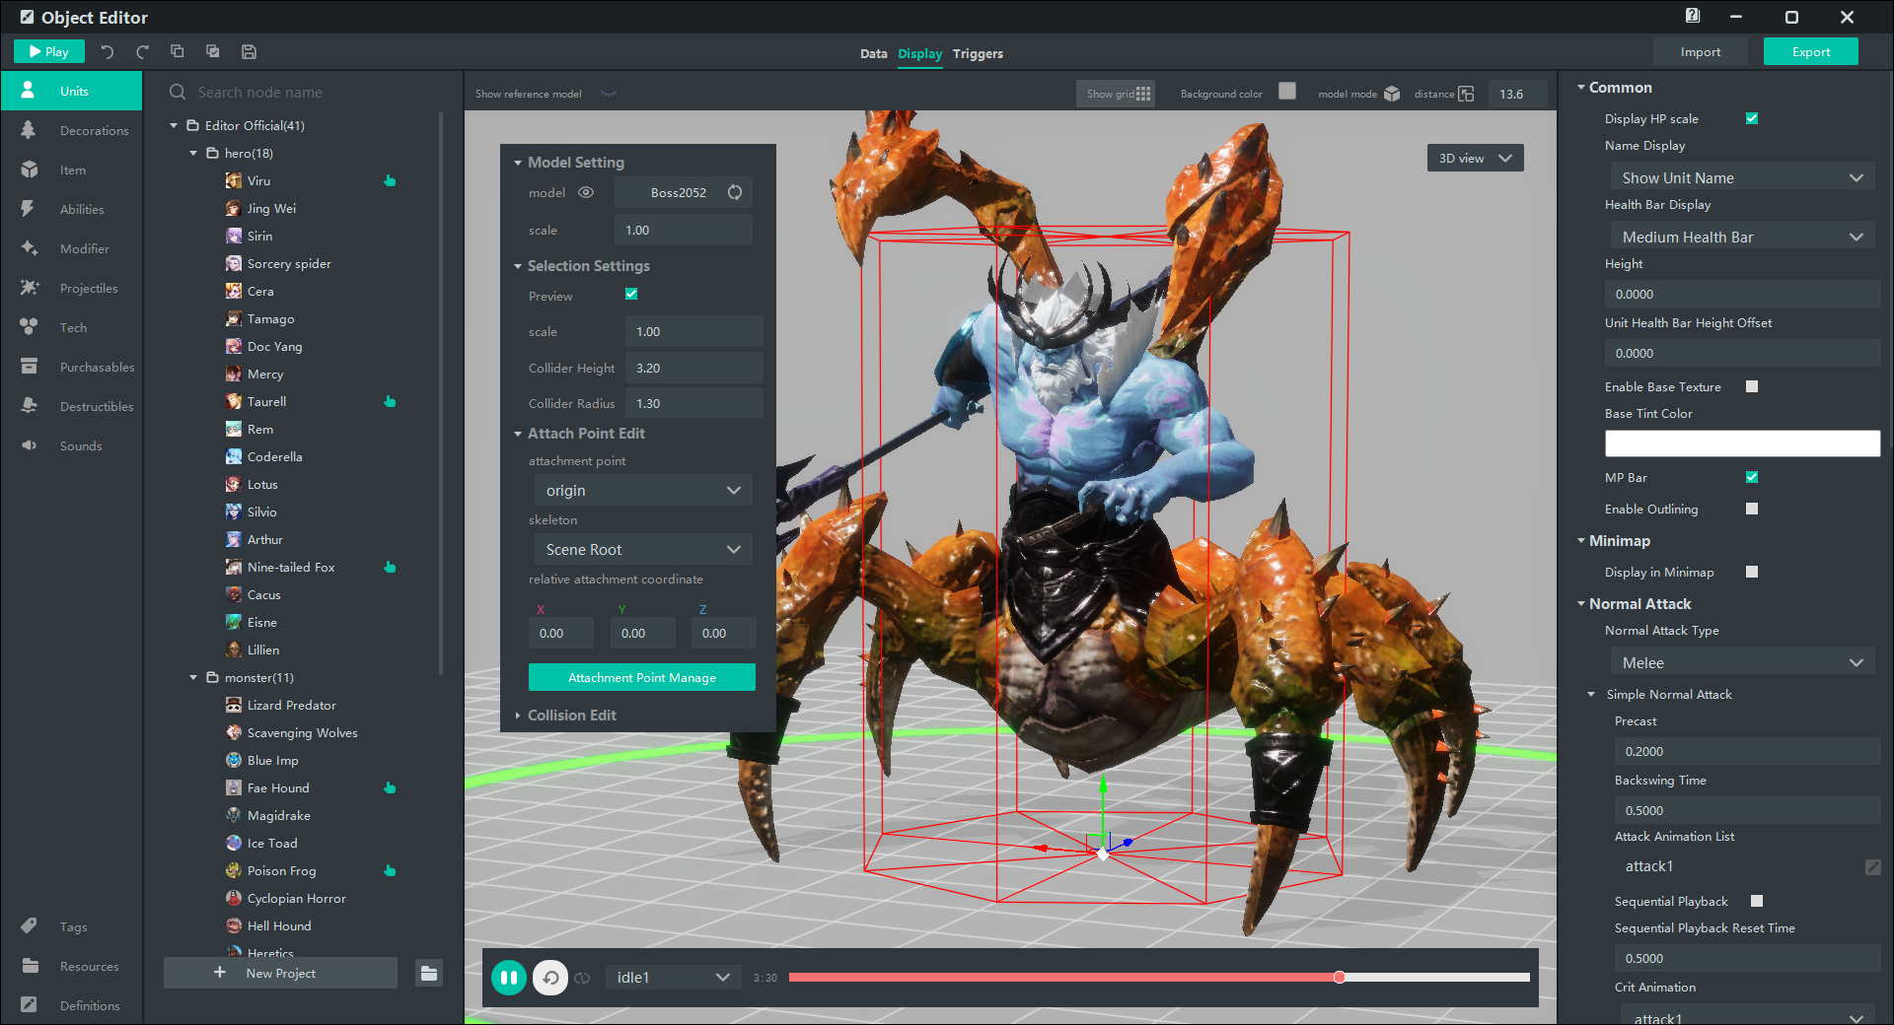
Task: Open the idle1 animation dropdown
Action: point(673,978)
